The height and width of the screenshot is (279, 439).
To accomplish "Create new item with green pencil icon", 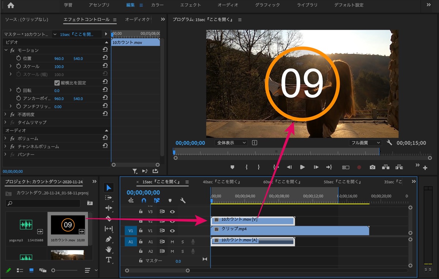I will point(9,270).
